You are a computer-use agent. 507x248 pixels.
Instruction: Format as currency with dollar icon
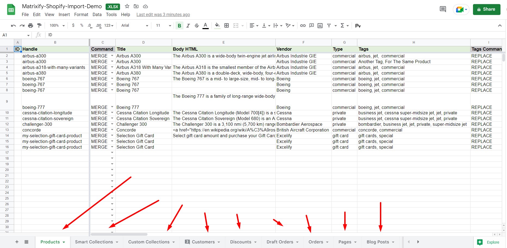coord(73,25)
